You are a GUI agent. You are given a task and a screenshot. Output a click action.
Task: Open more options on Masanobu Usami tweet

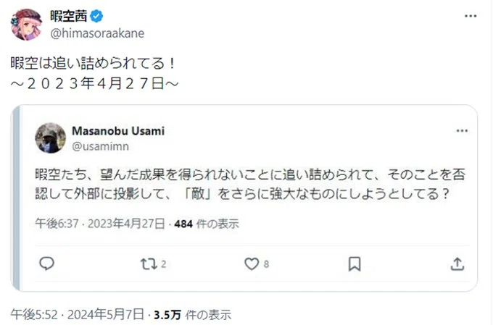click(462, 130)
